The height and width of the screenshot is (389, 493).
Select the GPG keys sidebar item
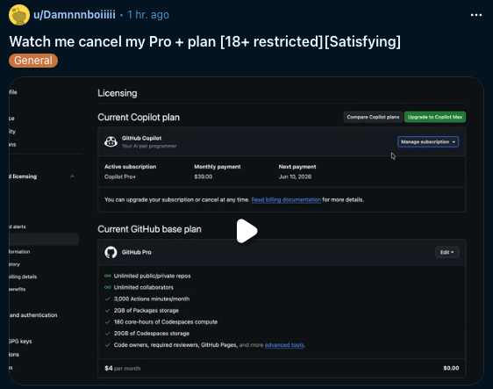click(x=20, y=342)
